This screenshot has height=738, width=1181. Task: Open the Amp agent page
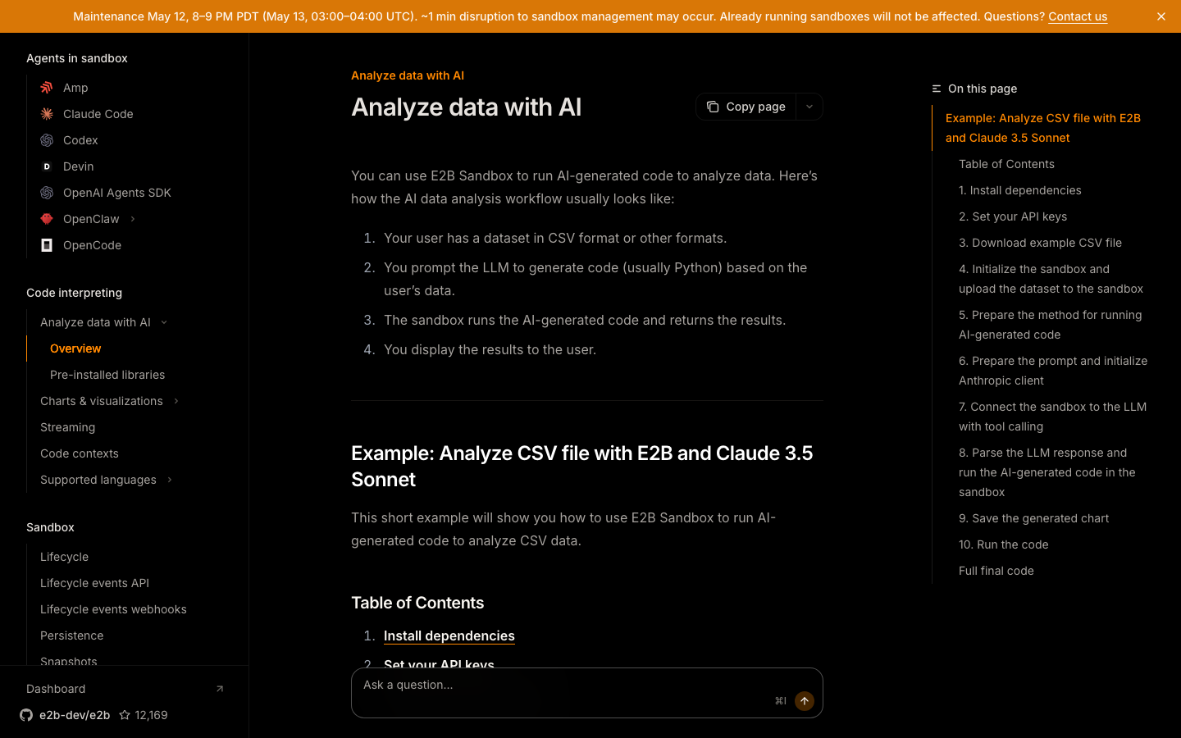[75, 88]
